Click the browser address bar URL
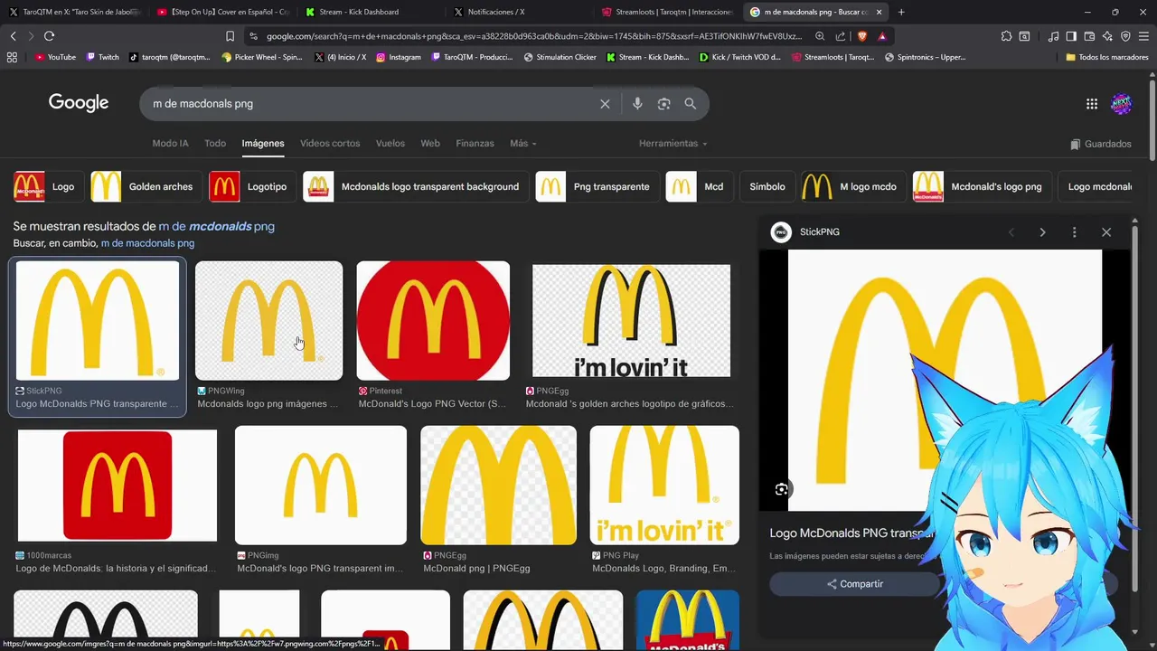 pyautogui.click(x=533, y=36)
